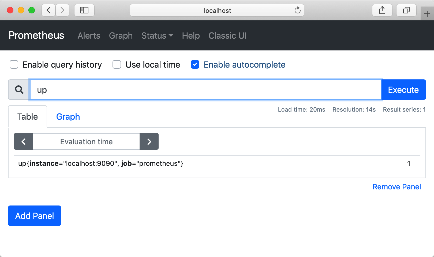Step evaluation time backward
Image resolution: width=434 pixels, height=257 pixels.
tap(24, 141)
